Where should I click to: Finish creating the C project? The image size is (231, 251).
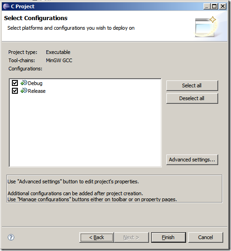(x=169, y=237)
